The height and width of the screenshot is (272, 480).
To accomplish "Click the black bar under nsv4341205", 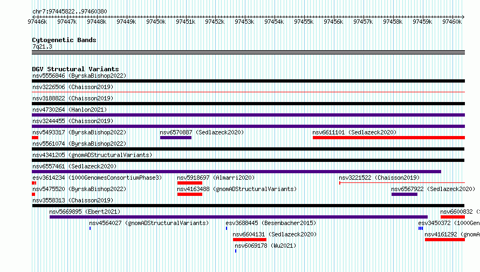I will click(x=248, y=160).
